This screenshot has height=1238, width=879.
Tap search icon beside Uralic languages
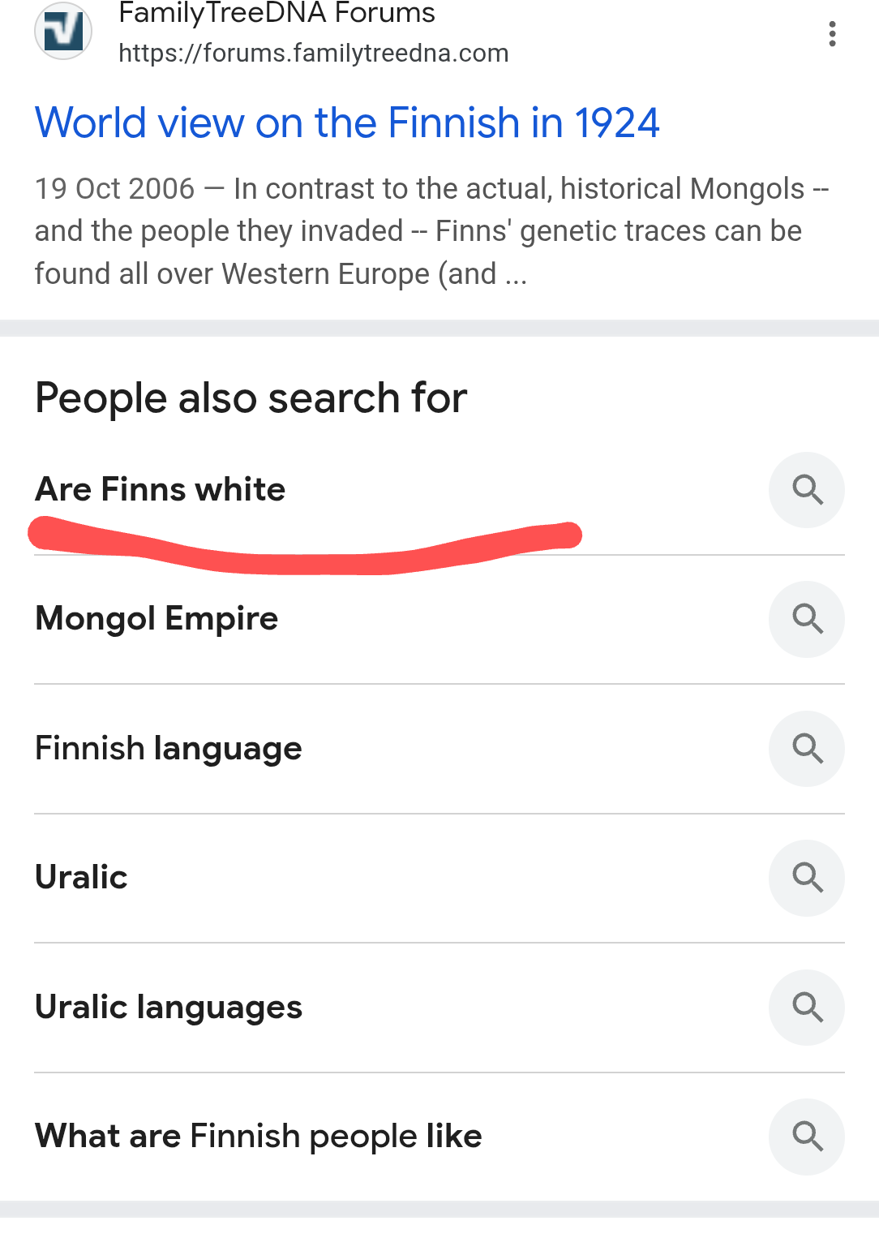(x=807, y=1007)
